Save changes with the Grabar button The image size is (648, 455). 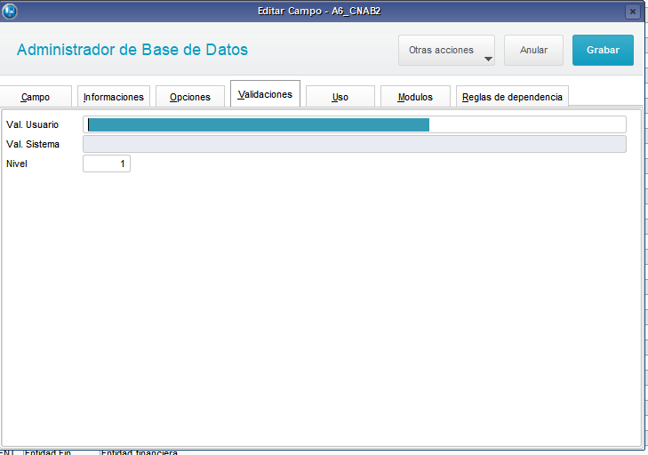(x=603, y=50)
